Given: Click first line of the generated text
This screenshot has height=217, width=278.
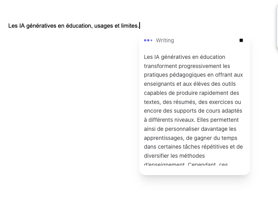Looking at the screenshot, I should point(184,57).
